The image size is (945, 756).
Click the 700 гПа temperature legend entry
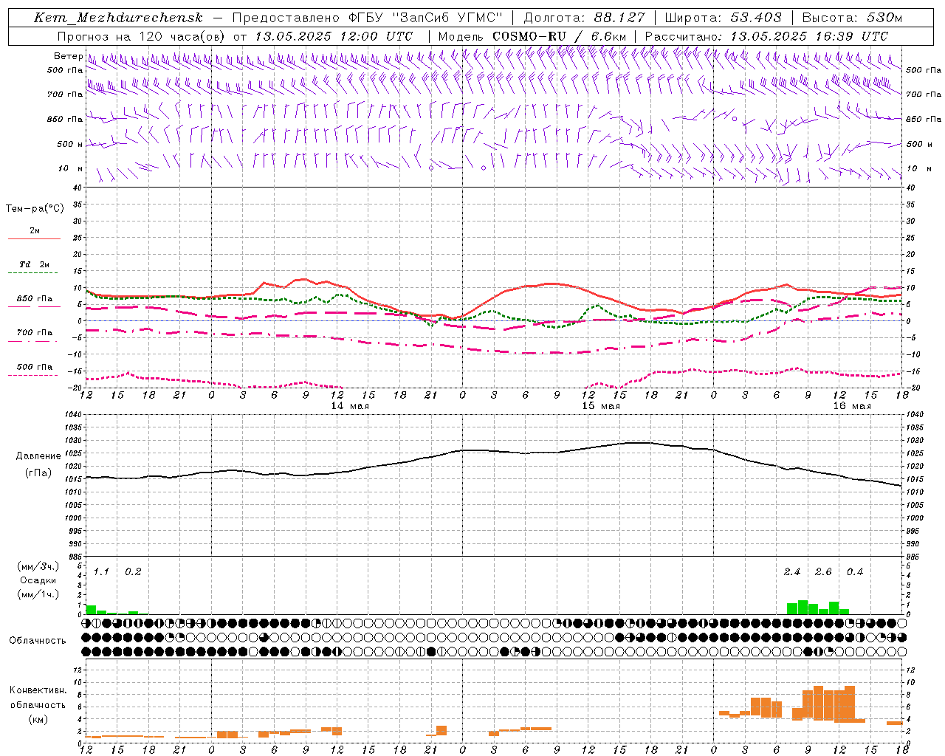35,333
